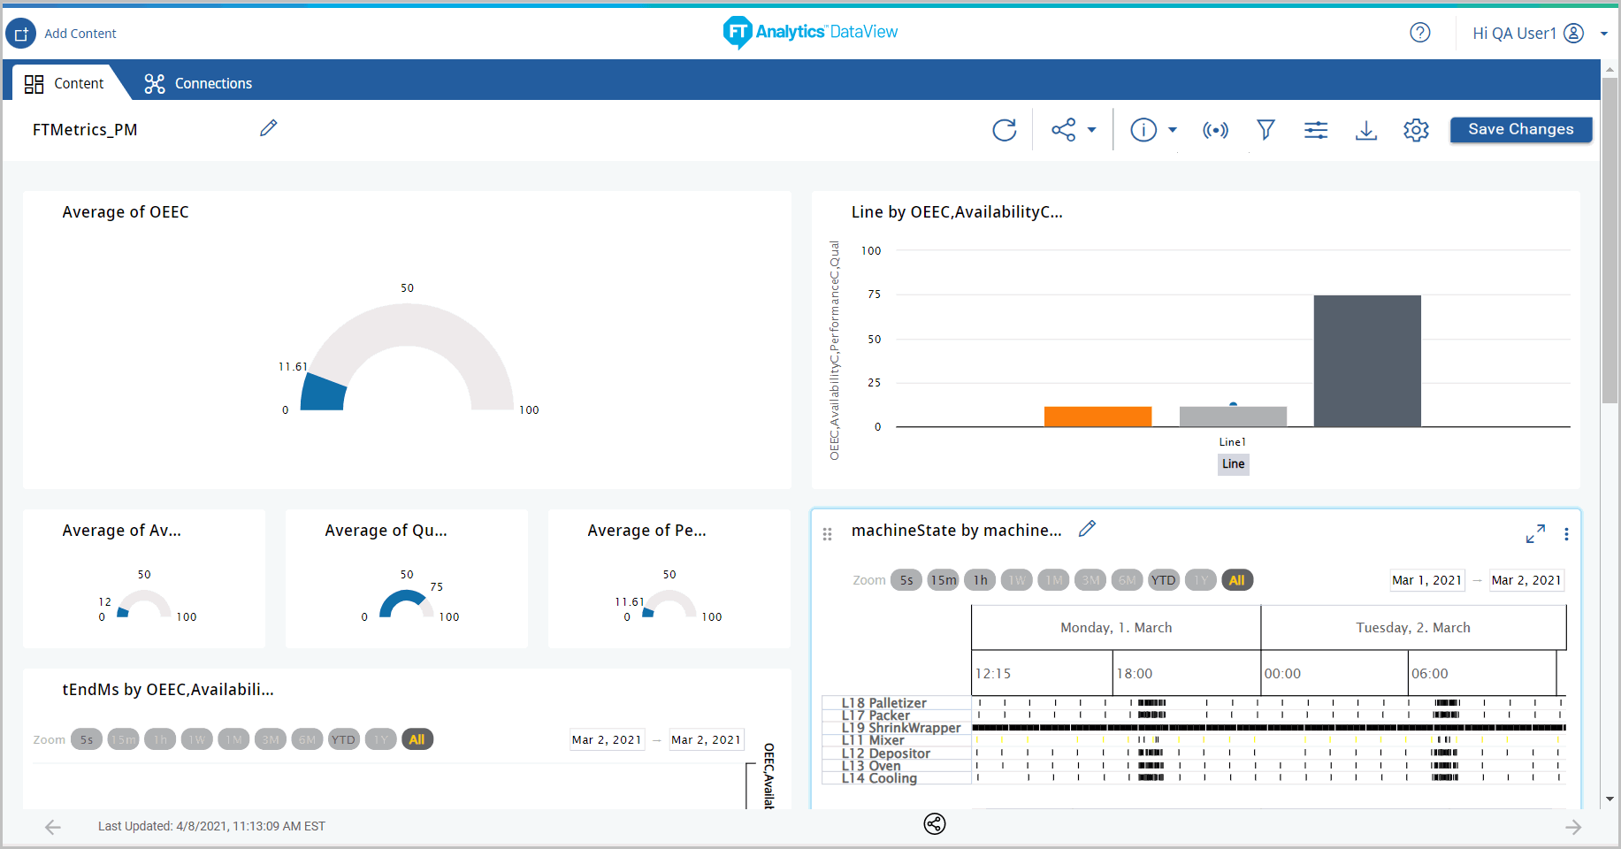Click the Mar 1, 2021 start date field
Viewport: 1621px width, 849px height.
[x=1426, y=580]
